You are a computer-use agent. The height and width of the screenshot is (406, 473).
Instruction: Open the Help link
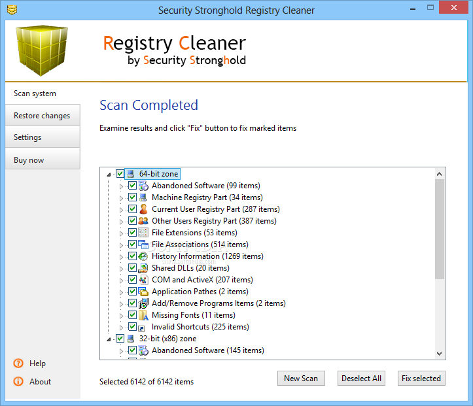pyautogui.click(x=37, y=364)
